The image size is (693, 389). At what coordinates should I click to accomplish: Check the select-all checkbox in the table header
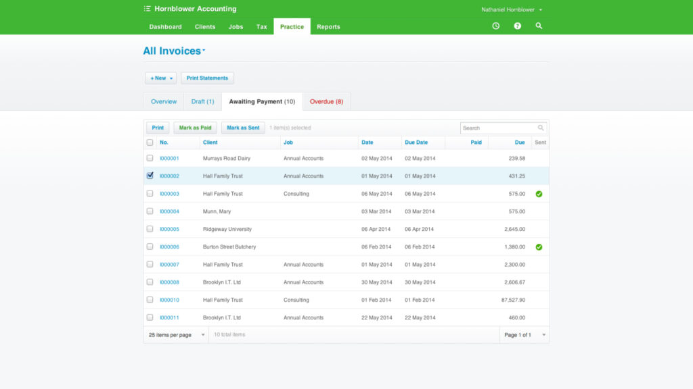150,142
